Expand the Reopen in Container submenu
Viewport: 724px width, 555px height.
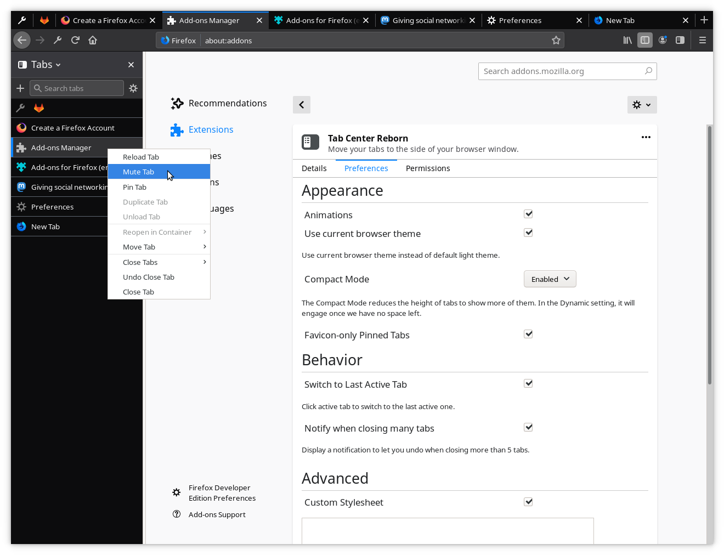point(159,232)
